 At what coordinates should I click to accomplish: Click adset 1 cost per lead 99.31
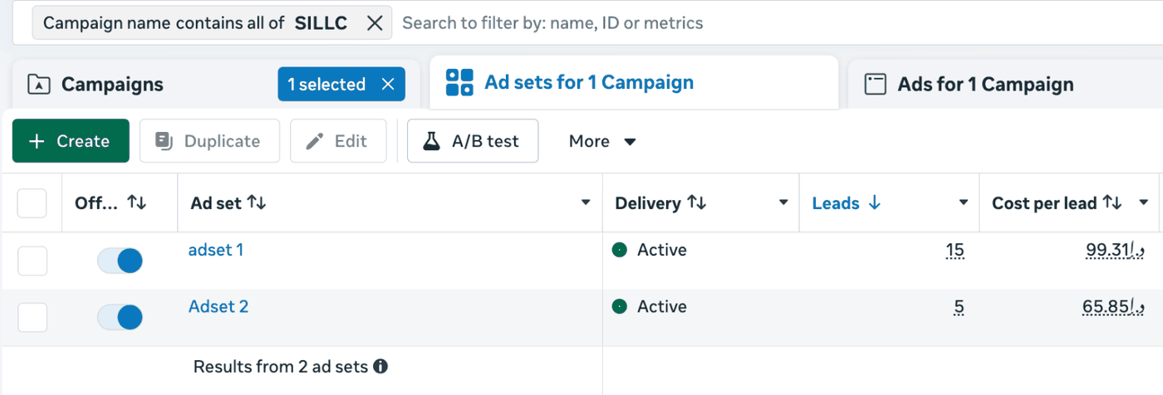pos(1115,250)
